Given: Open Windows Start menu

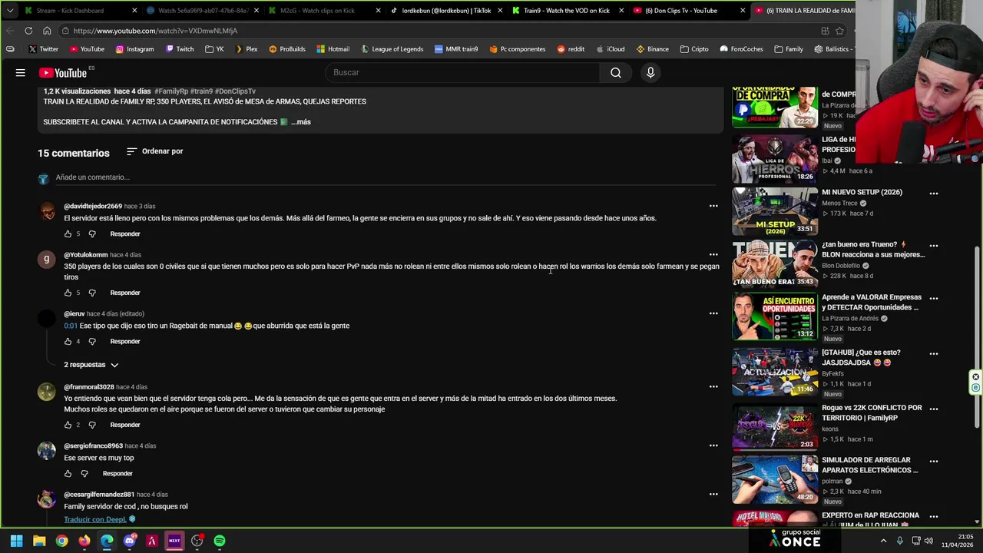Looking at the screenshot, I should [16, 541].
